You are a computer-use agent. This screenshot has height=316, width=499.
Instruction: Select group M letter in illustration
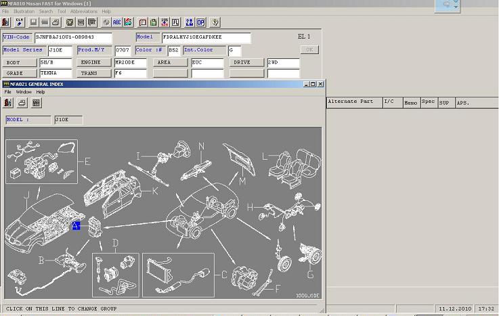pyautogui.click(x=242, y=181)
